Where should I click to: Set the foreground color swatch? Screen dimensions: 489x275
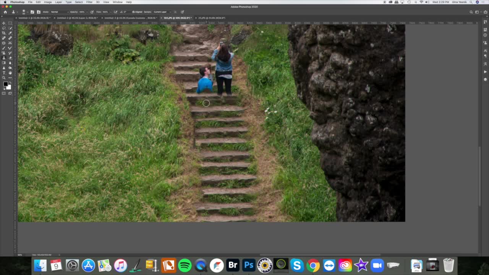[5, 84]
